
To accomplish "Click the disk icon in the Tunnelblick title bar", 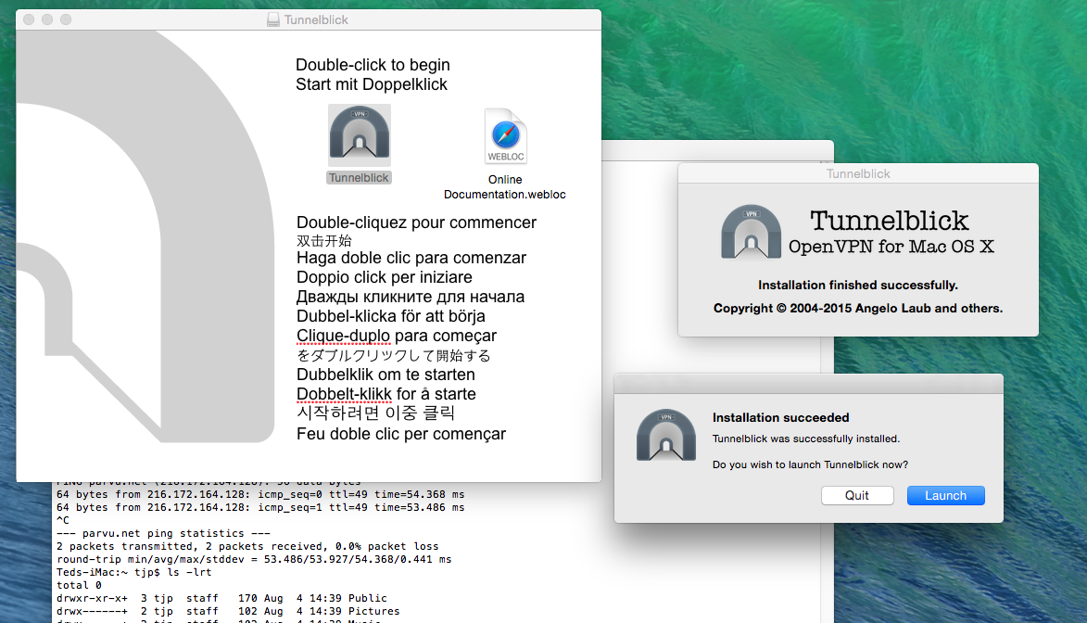I will coord(273,19).
